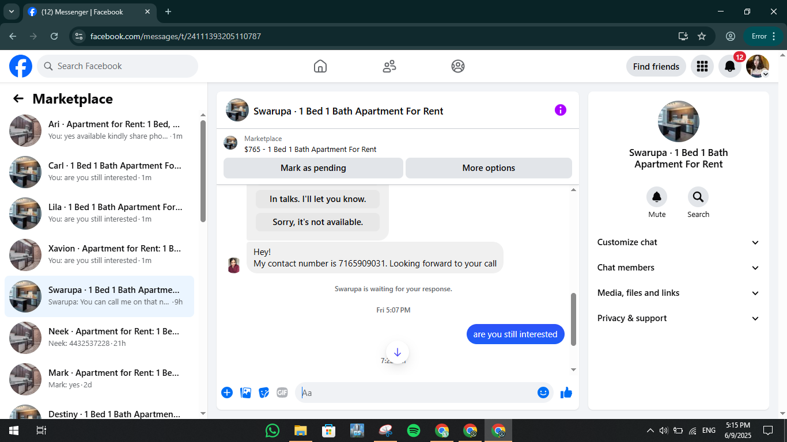Select the Messenger | Facebook tab

(89, 12)
